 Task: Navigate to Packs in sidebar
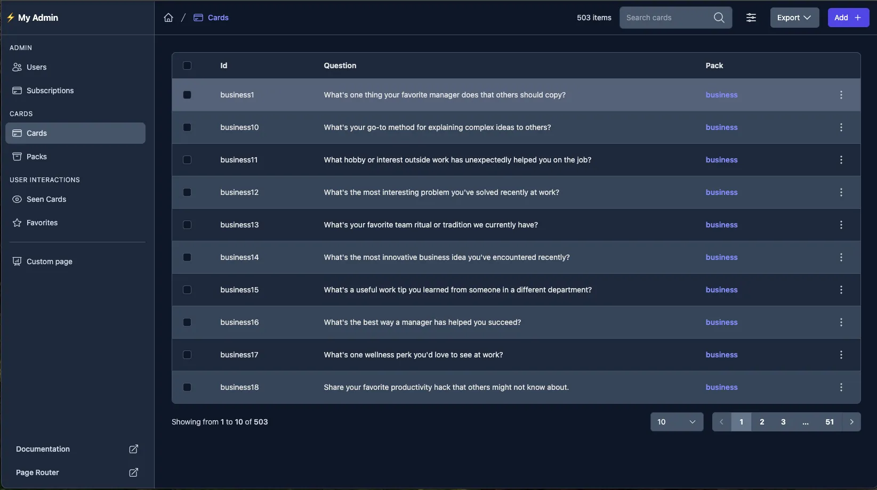[37, 157]
